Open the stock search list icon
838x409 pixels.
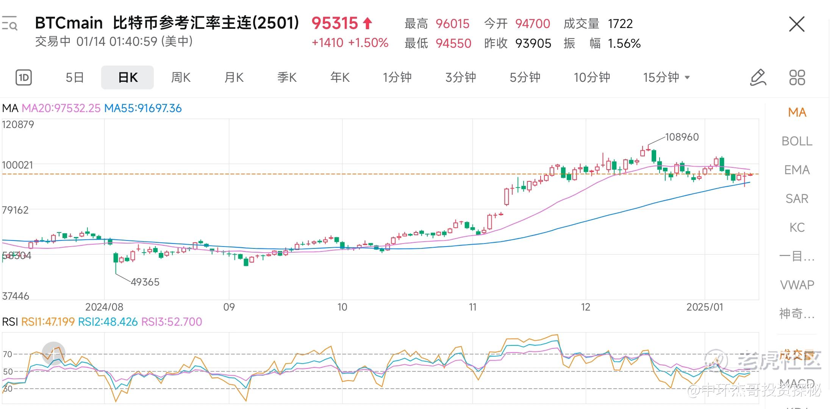10,23
